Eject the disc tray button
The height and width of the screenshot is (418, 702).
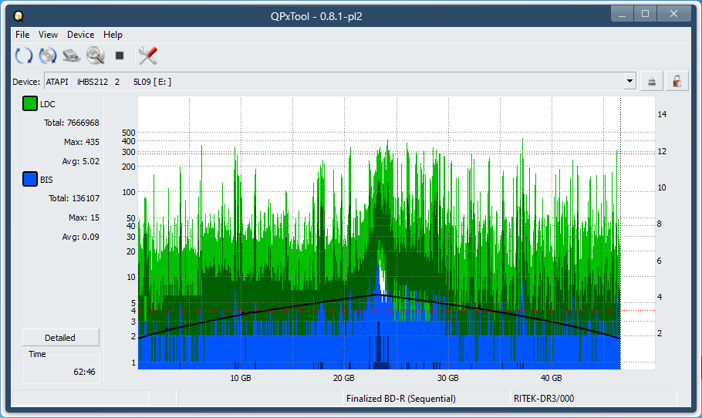[x=651, y=82]
